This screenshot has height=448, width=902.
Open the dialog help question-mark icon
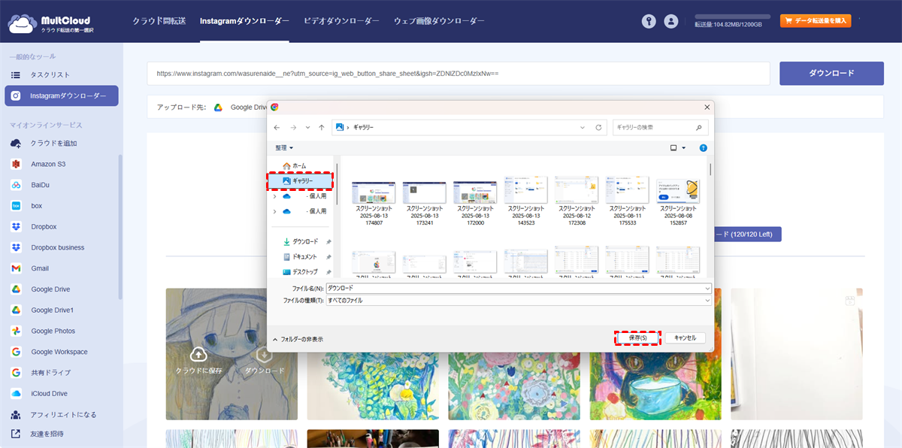pos(703,148)
